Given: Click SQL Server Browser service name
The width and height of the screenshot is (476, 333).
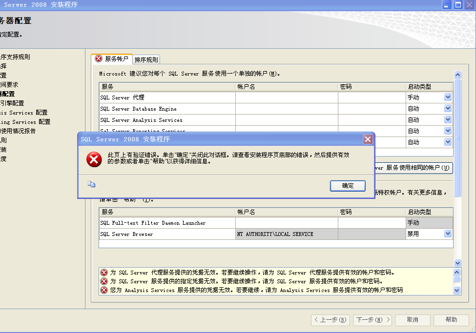Looking at the screenshot, I should tap(126, 234).
